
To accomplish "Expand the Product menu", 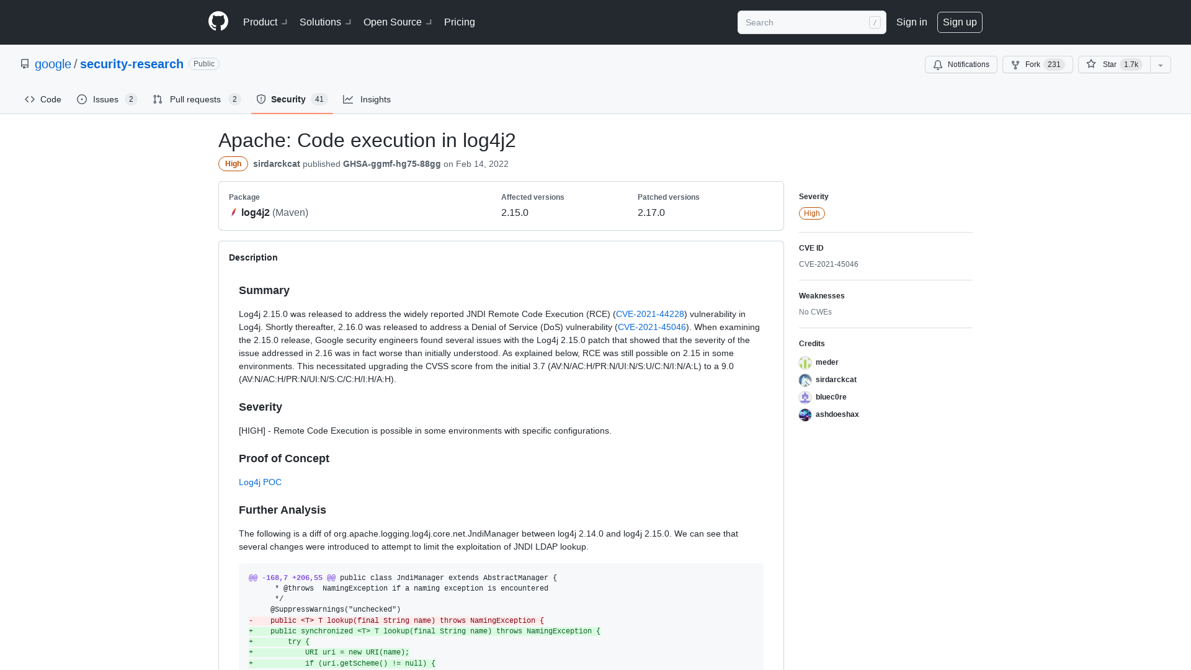I will pos(265,22).
